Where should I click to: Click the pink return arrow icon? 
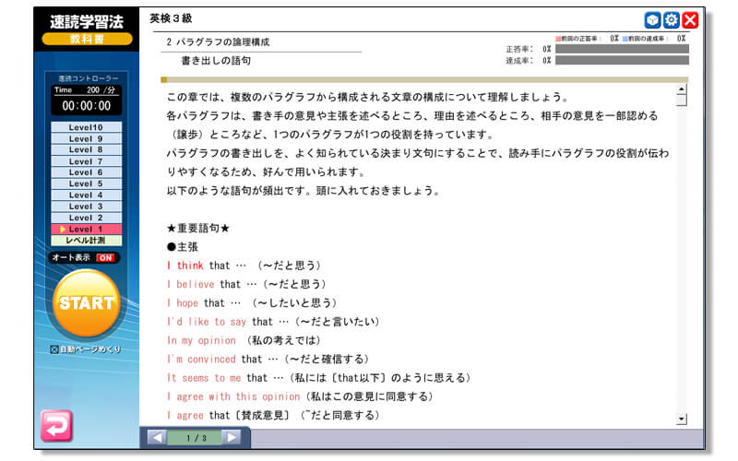tap(56, 426)
